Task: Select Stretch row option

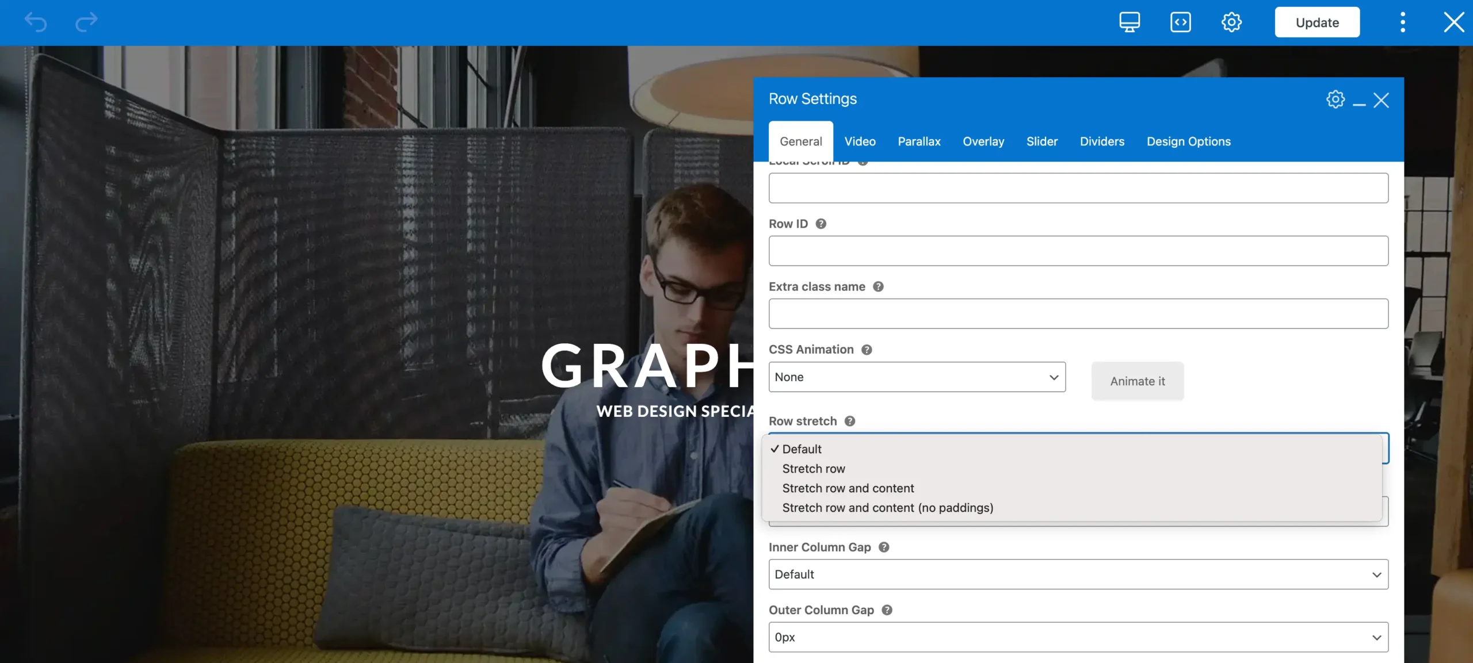Action: pos(813,469)
